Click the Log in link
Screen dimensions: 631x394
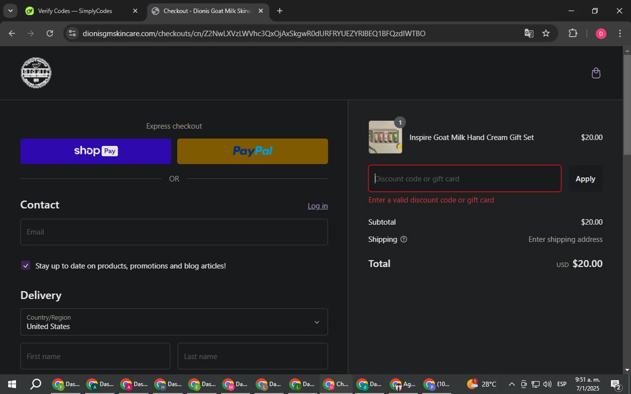[x=318, y=206]
